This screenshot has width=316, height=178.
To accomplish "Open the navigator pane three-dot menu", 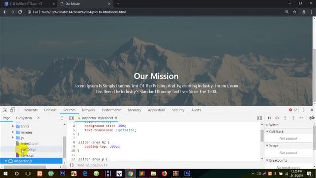I will tap(62, 118).
